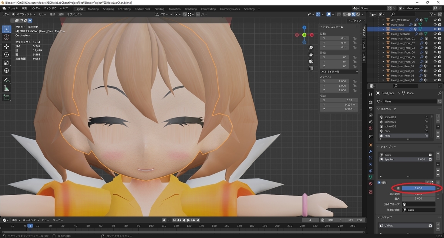Viewport: 444px width, 238px height.
Task: Open the Modifiers wrench properties tab
Action: pyautogui.click(x=371, y=152)
